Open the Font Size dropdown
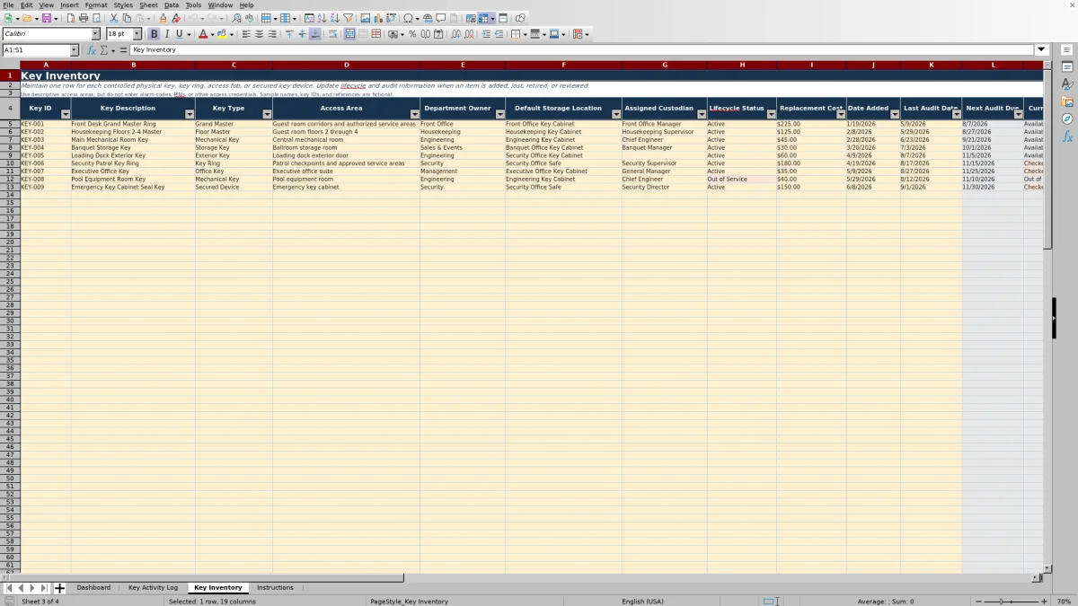The image size is (1078, 606). pyautogui.click(x=137, y=34)
